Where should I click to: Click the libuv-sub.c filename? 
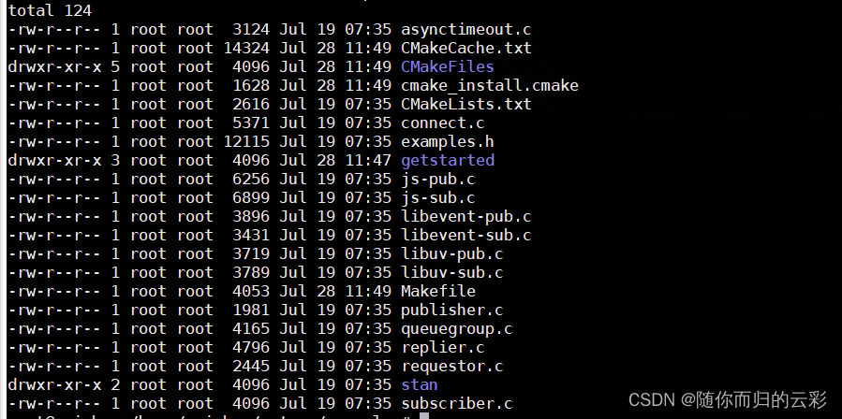click(x=451, y=272)
